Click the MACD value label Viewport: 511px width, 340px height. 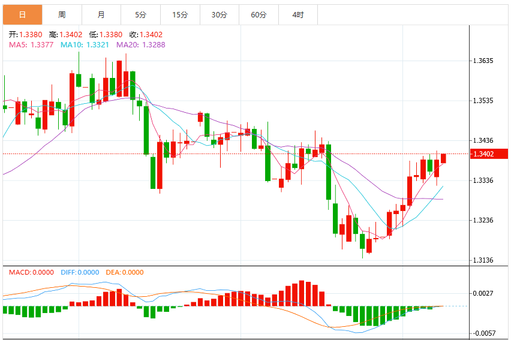point(31,272)
